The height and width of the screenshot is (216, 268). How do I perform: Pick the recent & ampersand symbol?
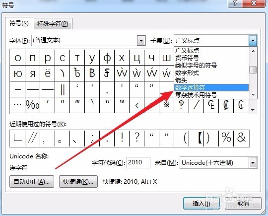point(241,138)
